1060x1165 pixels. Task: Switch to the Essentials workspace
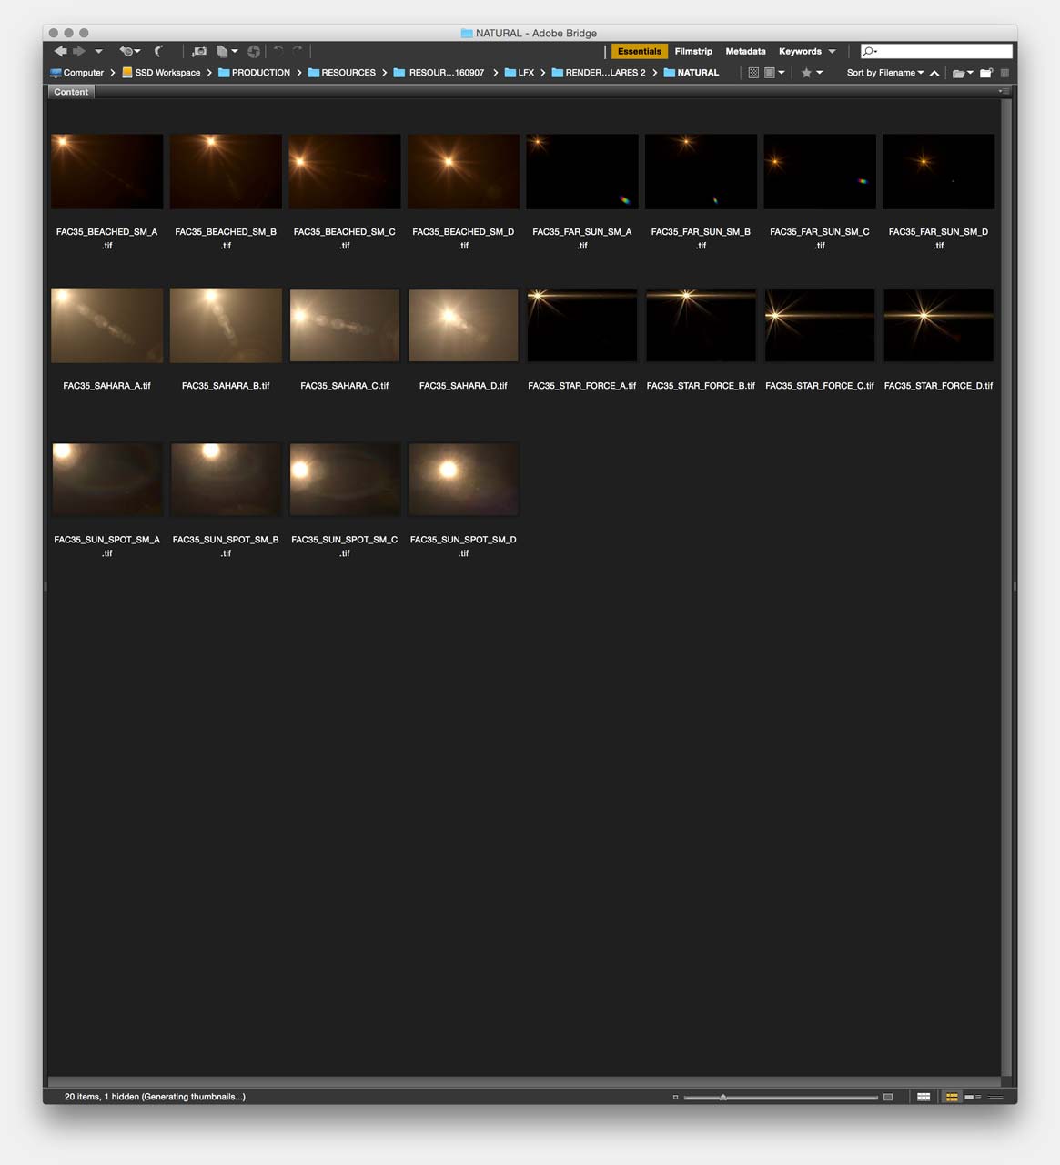640,51
